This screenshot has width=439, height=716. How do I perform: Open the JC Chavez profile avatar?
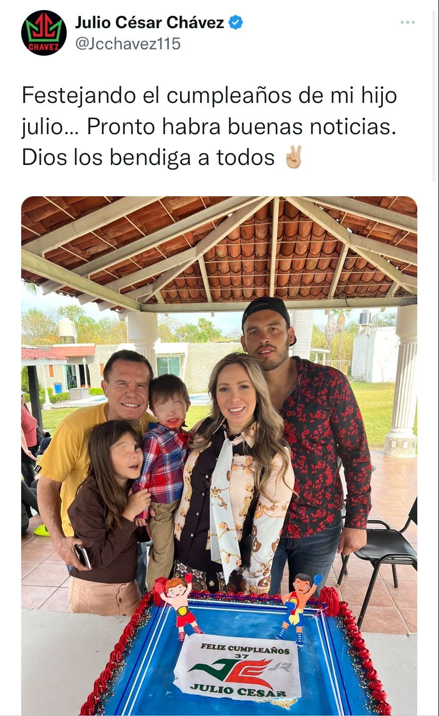point(44,32)
